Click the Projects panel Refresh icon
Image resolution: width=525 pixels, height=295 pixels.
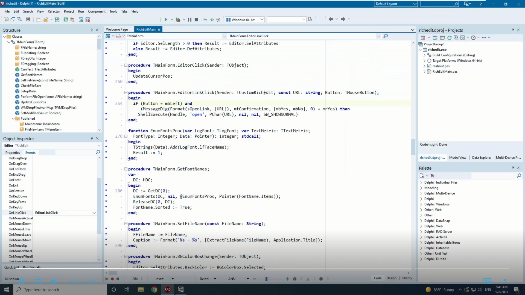point(449,38)
